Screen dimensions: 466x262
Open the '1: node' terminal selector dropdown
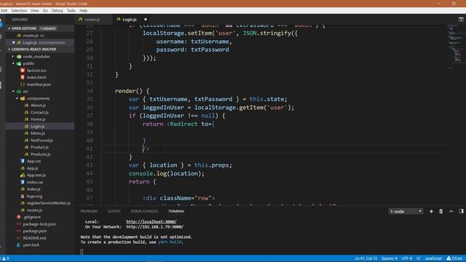point(406,211)
